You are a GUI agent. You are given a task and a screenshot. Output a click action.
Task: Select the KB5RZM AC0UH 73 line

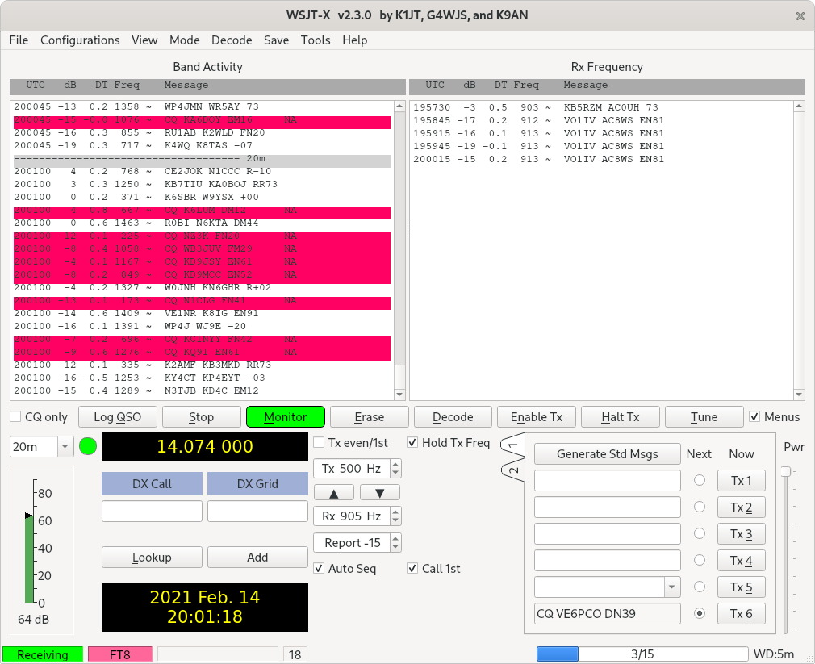[536, 107]
